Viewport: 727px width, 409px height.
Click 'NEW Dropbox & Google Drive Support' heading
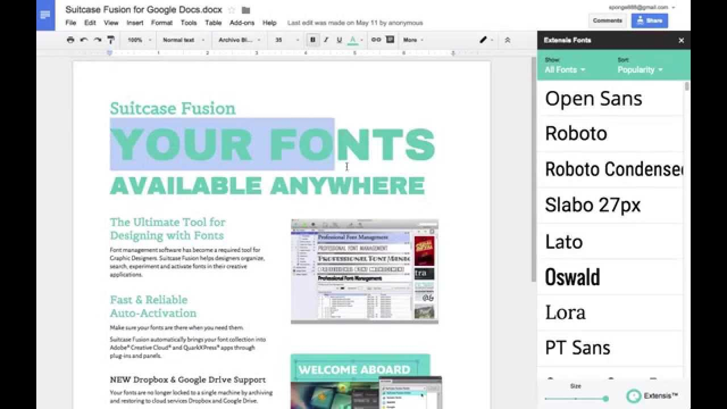187,379
